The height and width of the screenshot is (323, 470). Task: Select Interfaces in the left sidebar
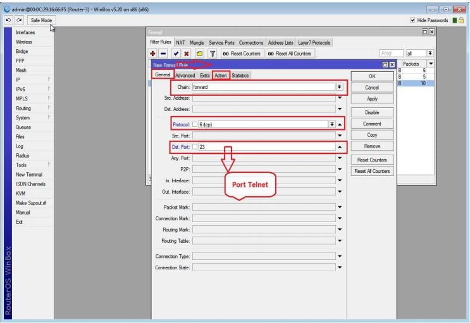click(x=25, y=32)
